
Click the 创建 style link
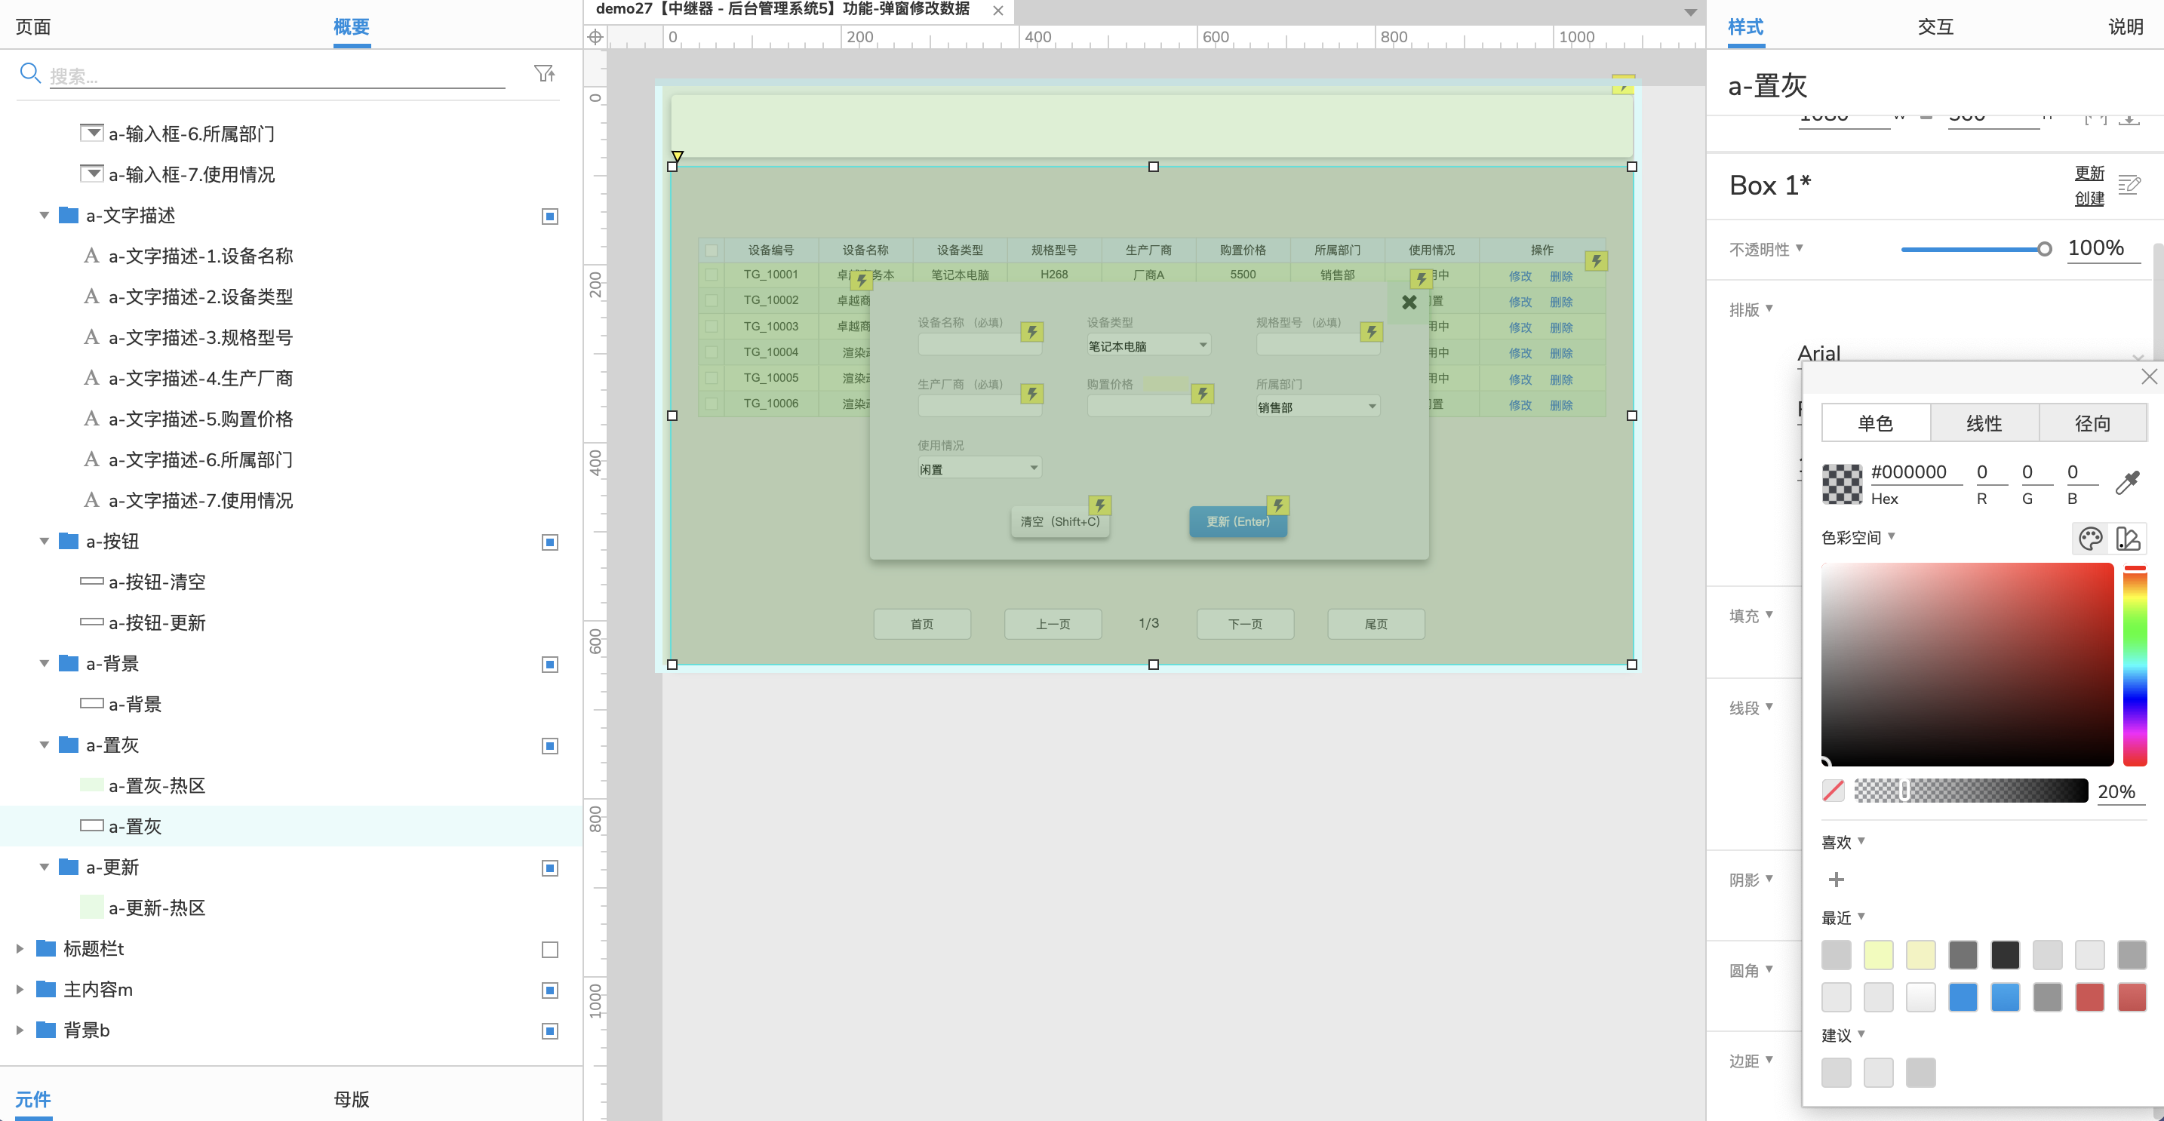(x=2089, y=198)
